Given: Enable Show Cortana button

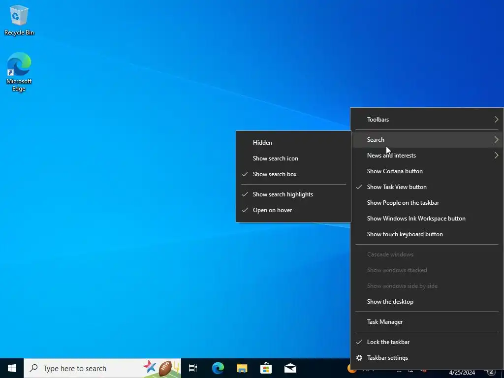Looking at the screenshot, I should click(427, 171).
